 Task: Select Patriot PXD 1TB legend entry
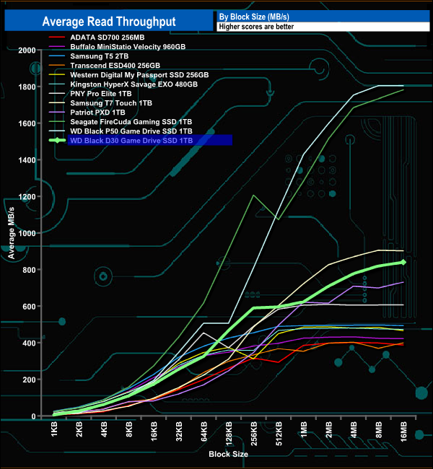coord(97,113)
